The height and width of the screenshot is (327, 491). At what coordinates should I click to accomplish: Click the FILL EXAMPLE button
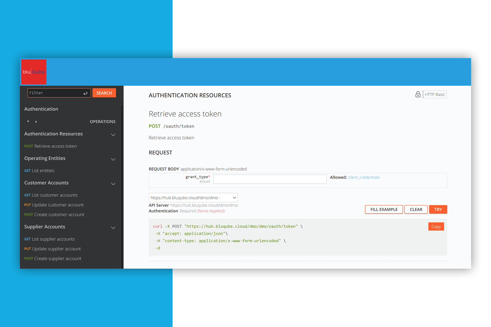coord(384,210)
